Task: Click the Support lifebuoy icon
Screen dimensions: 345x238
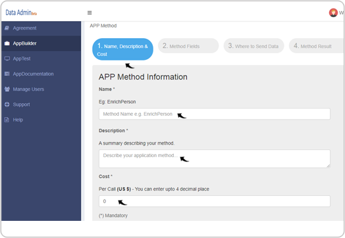Action: click(7, 105)
